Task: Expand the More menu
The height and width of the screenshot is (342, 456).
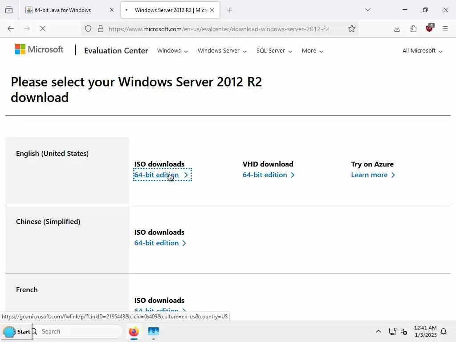Action: (x=312, y=51)
